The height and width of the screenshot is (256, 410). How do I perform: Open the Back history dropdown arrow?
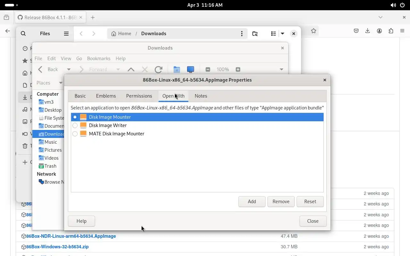tap(69, 69)
